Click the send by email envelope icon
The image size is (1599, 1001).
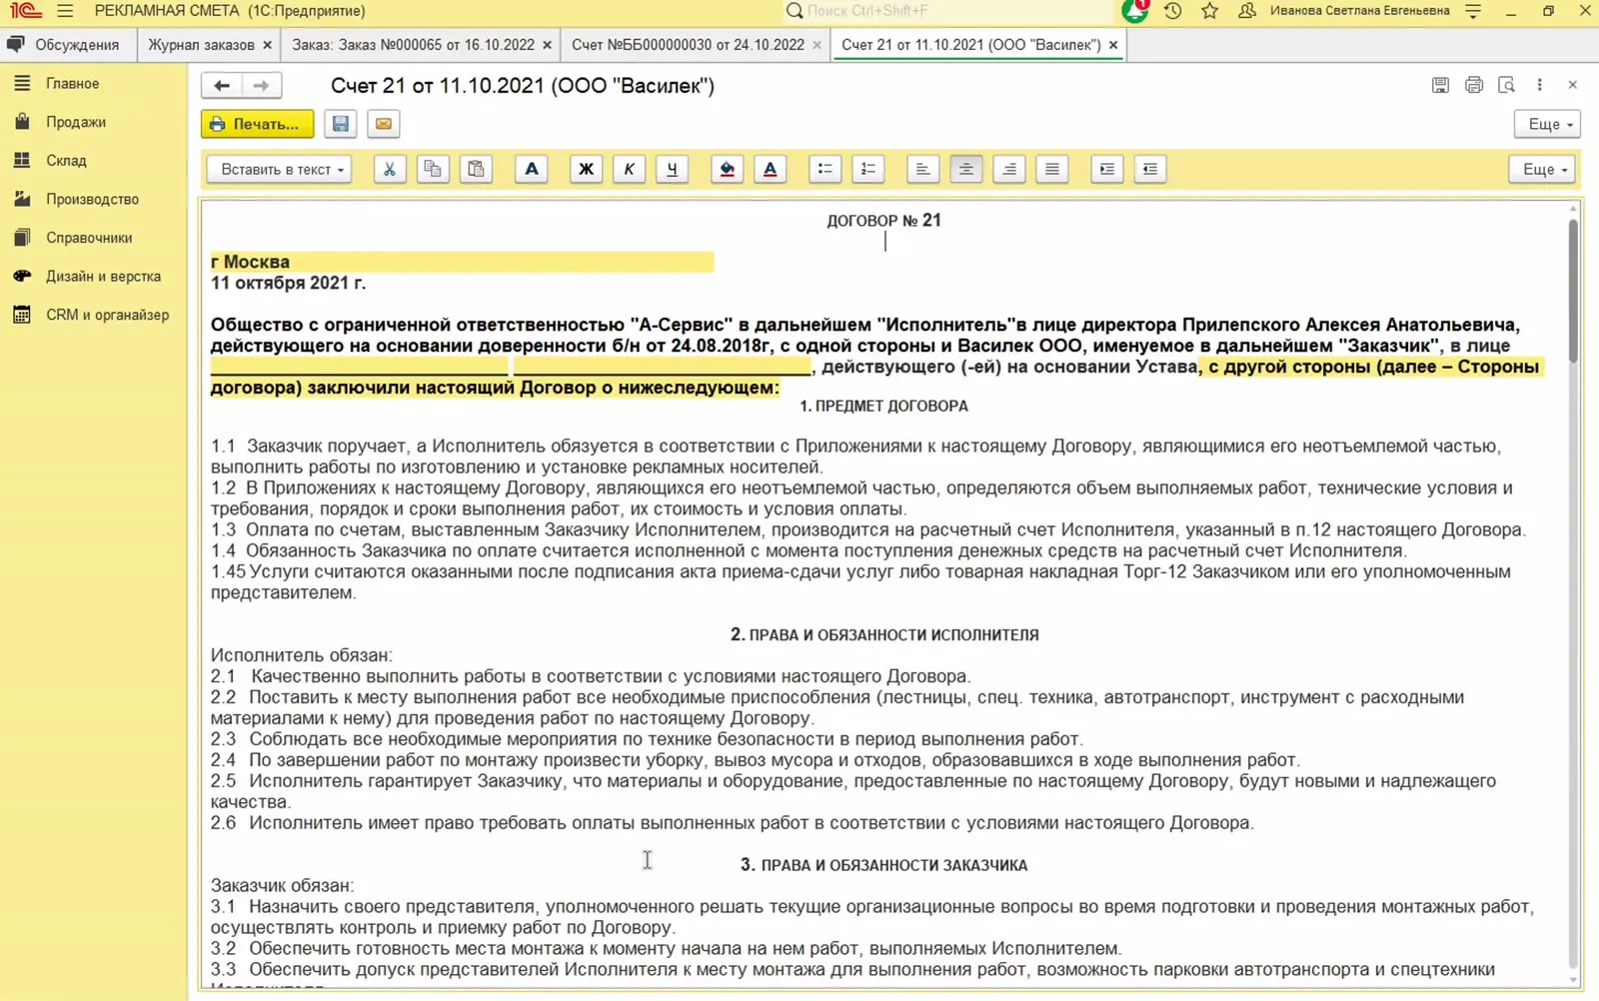point(383,124)
